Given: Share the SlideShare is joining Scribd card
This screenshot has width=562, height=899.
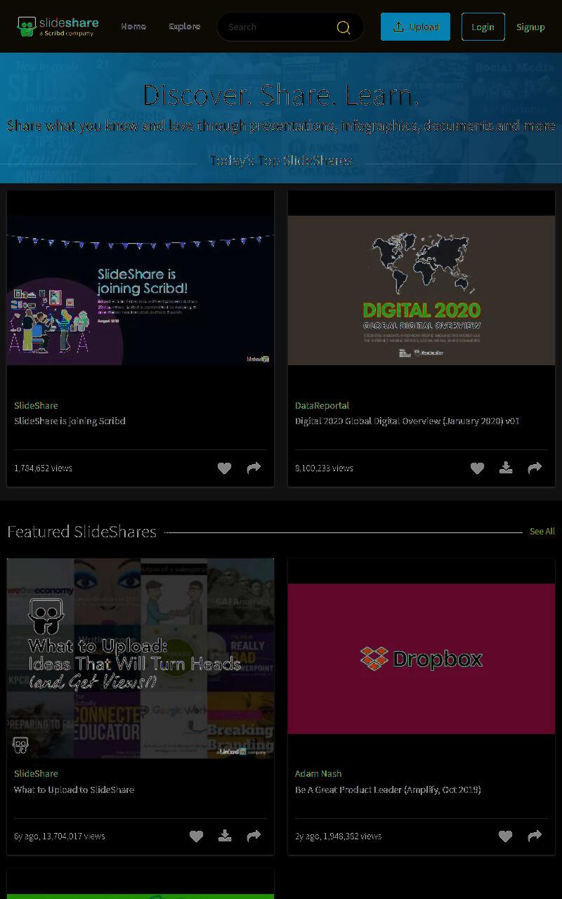Looking at the screenshot, I should click(254, 468).
